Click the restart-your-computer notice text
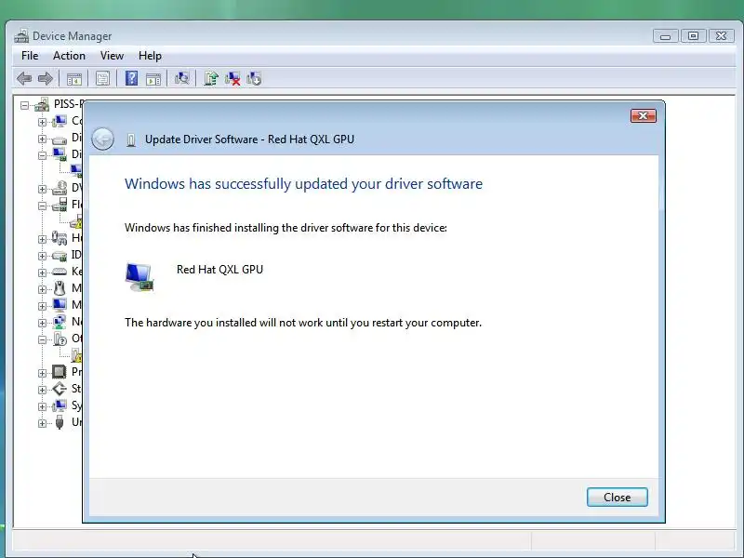This screenshot has width=744, height=558. pyautogui.click(x=303, y=323)
